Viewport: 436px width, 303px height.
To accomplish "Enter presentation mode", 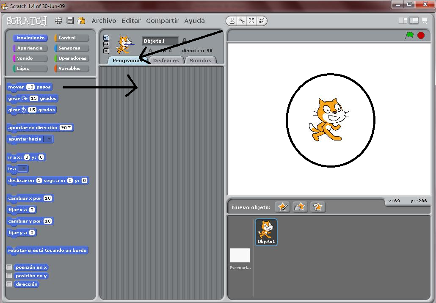I will 425,21.
